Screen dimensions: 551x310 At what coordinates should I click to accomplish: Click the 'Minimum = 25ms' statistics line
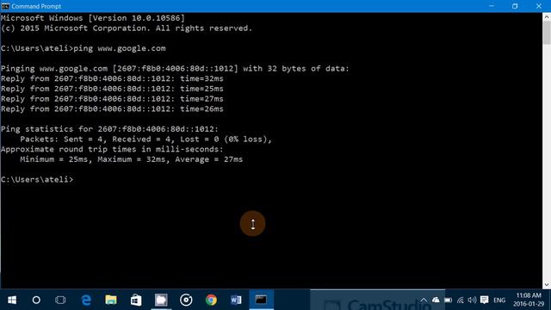[132, 159]
